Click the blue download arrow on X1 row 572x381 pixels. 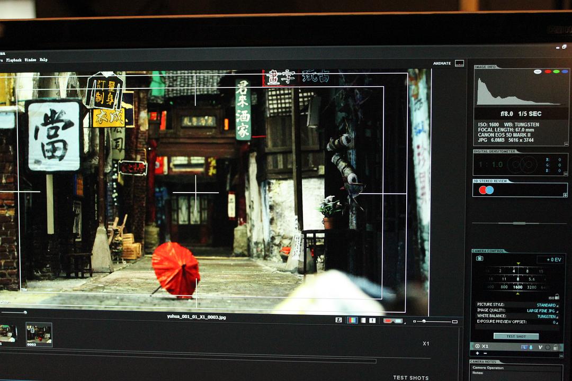coord(531,347)
